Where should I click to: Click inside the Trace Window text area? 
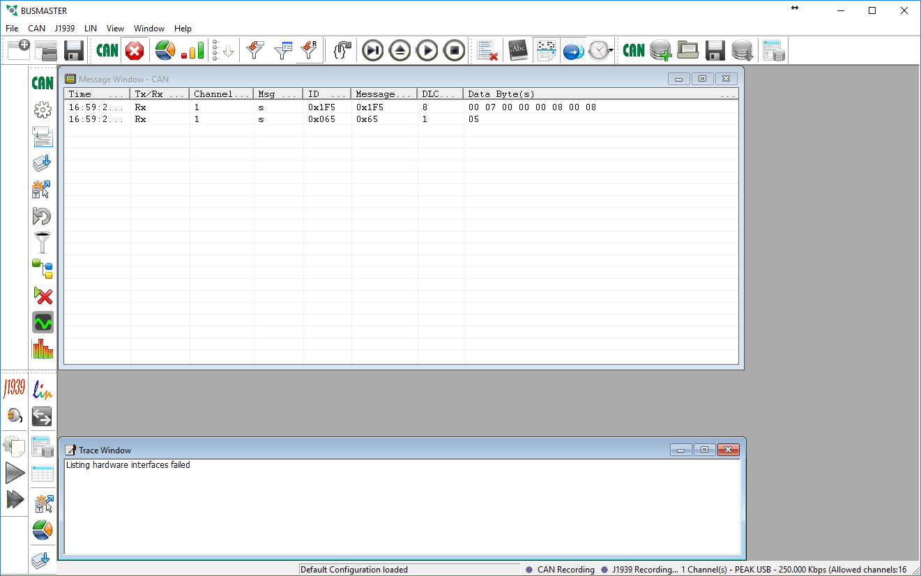tap(402, 507)
